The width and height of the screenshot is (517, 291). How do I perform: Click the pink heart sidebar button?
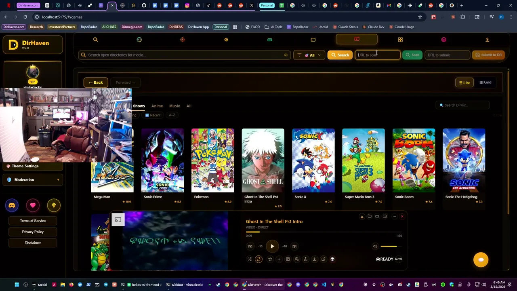(x=33, y=205)
